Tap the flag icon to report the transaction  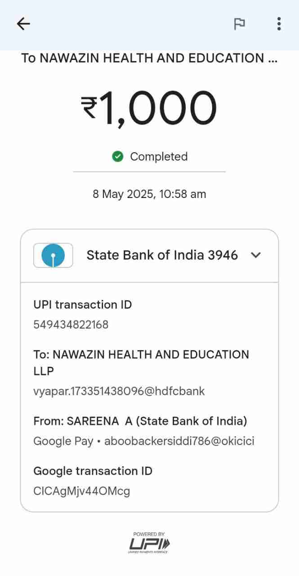click(239, 24)
